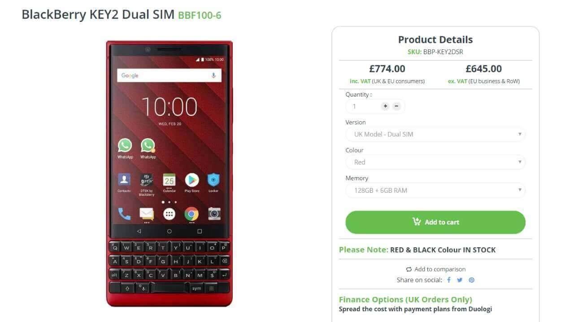The height and width of the screenshot is (322, 574).
Task: Click the Quantity input field
Action: pos(363,106)
